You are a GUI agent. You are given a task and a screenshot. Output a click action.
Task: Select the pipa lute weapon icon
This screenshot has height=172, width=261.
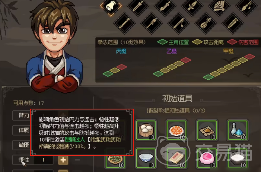click(206, 23)
